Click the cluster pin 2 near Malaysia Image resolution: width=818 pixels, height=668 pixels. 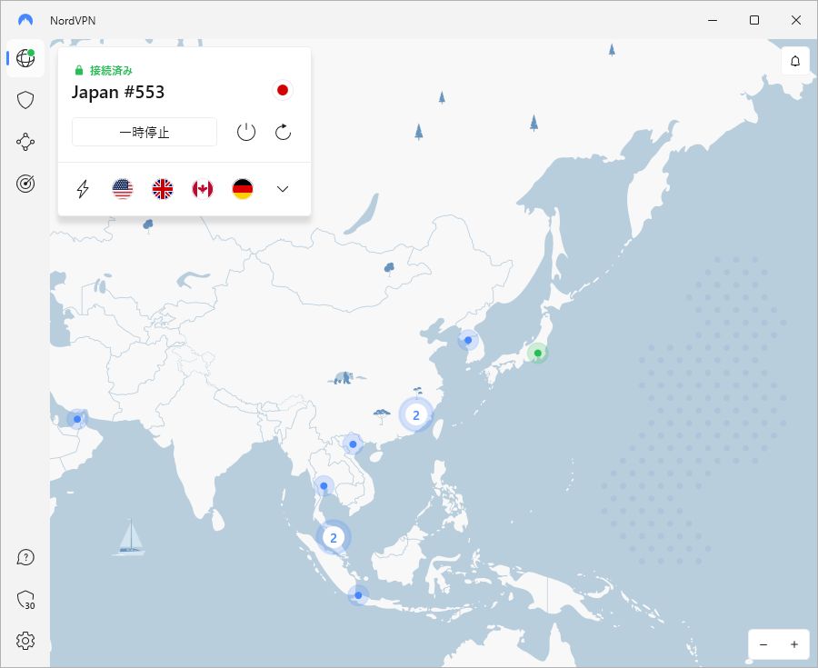[x=334, y=538]
